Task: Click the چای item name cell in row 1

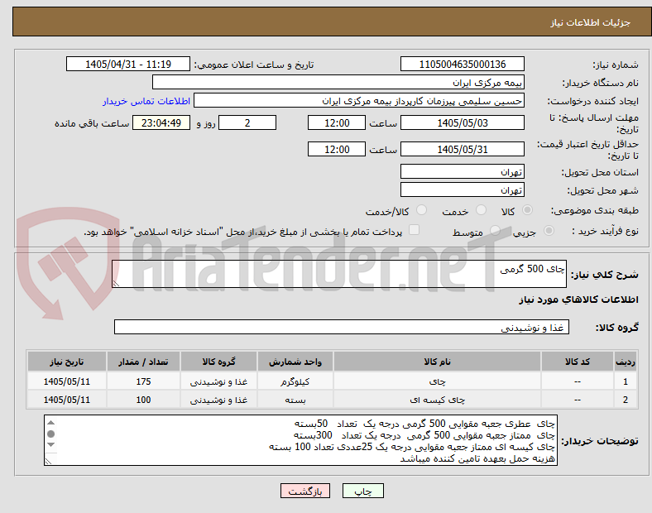Action: (x=437, y=381)
